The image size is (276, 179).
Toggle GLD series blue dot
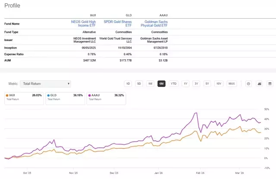pyautogui.click(x=48, y=95)
